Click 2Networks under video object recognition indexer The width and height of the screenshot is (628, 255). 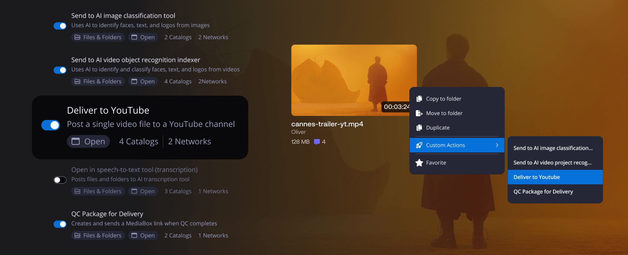click(x=213, y=81)
